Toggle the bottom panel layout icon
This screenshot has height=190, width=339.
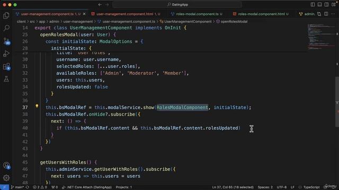pos(319,5)
